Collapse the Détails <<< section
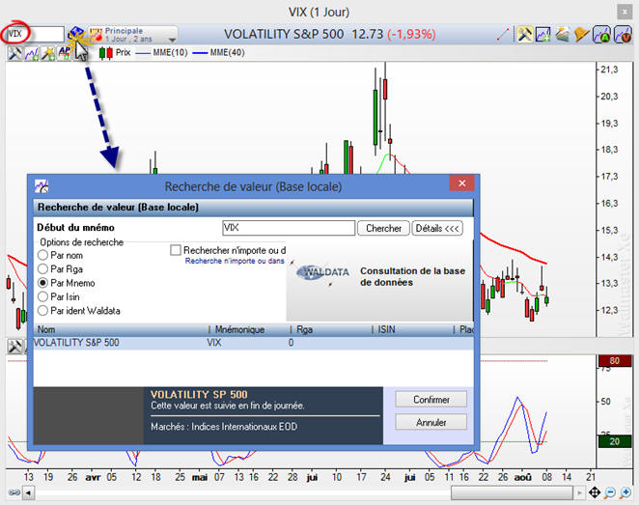640x505 pixels. click(x=437, y=228)
